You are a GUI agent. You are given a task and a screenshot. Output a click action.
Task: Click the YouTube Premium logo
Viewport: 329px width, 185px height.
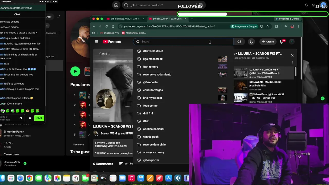pos(112,42)
